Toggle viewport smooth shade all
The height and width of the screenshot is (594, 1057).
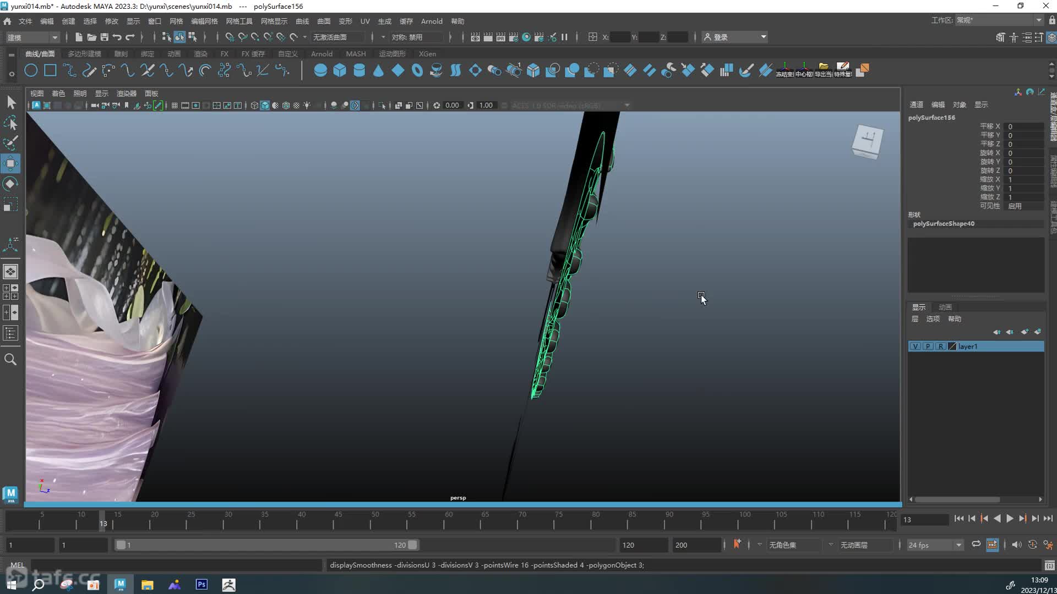pyautogui.click(x=265, y=106)
